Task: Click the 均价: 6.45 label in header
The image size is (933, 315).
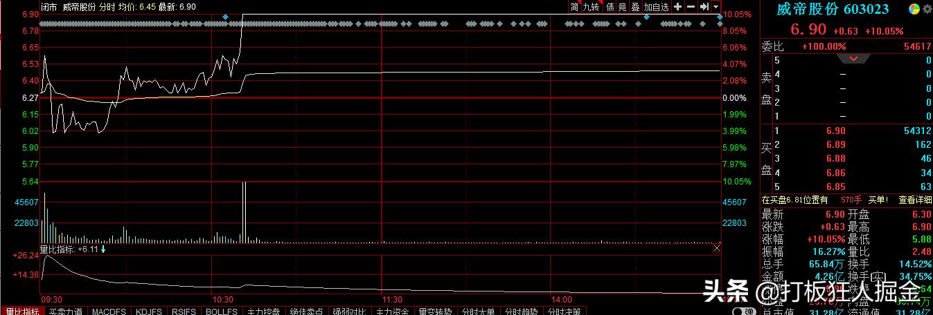Action: point(137,7)
